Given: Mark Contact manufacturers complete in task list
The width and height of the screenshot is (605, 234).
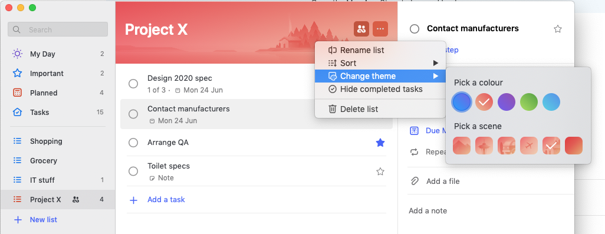Looking at the screenshot, I should pos(133,114).
